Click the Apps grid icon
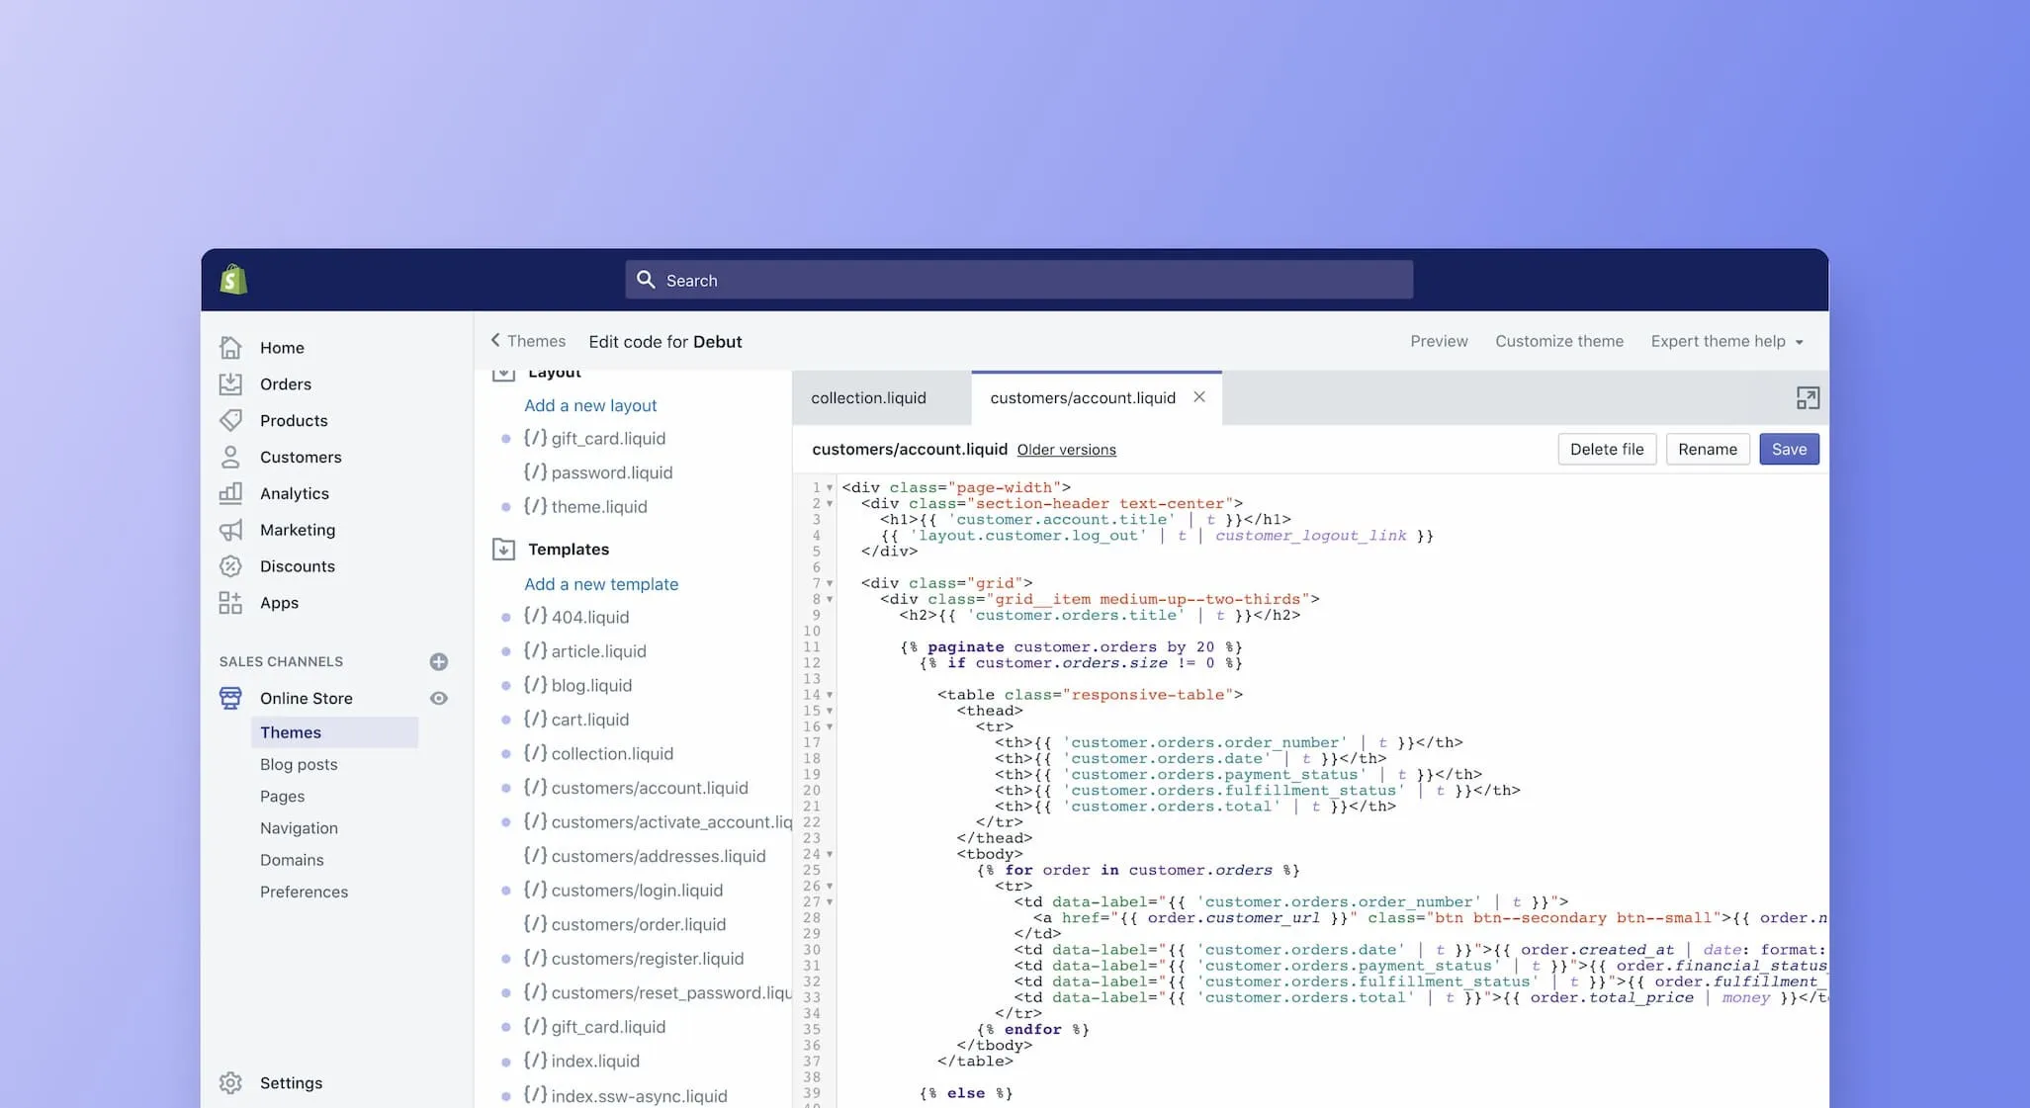The image size is (2030, 1108). [230, 603]
